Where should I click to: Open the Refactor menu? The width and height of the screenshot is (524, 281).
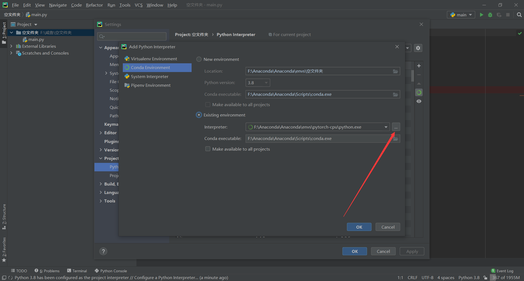(x=94, y=5)
